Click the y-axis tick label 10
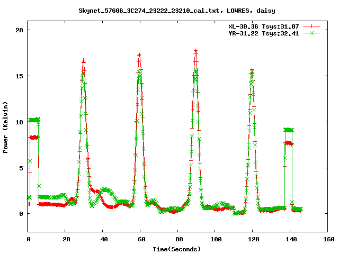This screenshot has height=254, width=339. [x=19, y=122]
